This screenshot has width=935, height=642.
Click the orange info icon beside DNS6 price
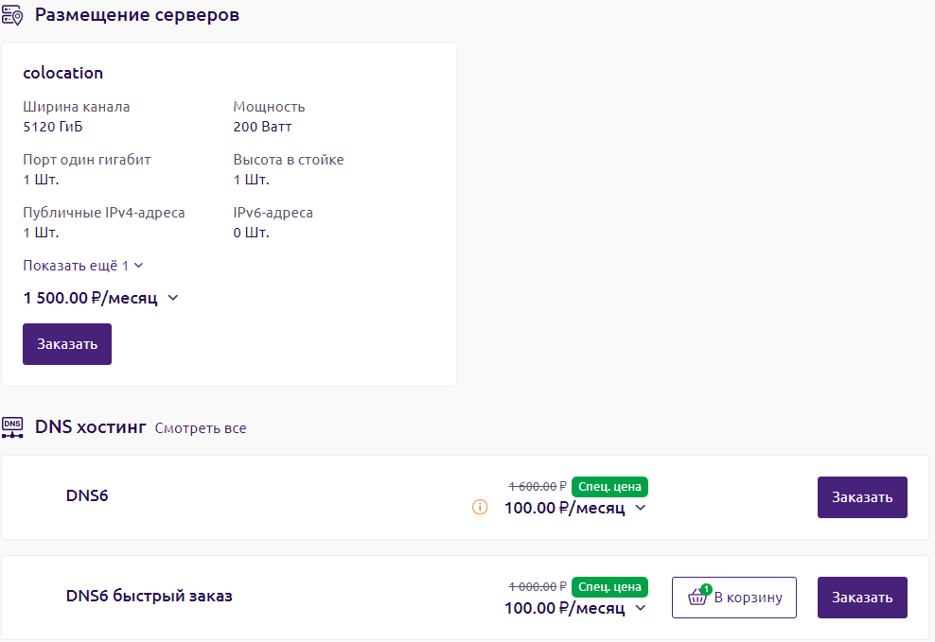pos(480,508)
